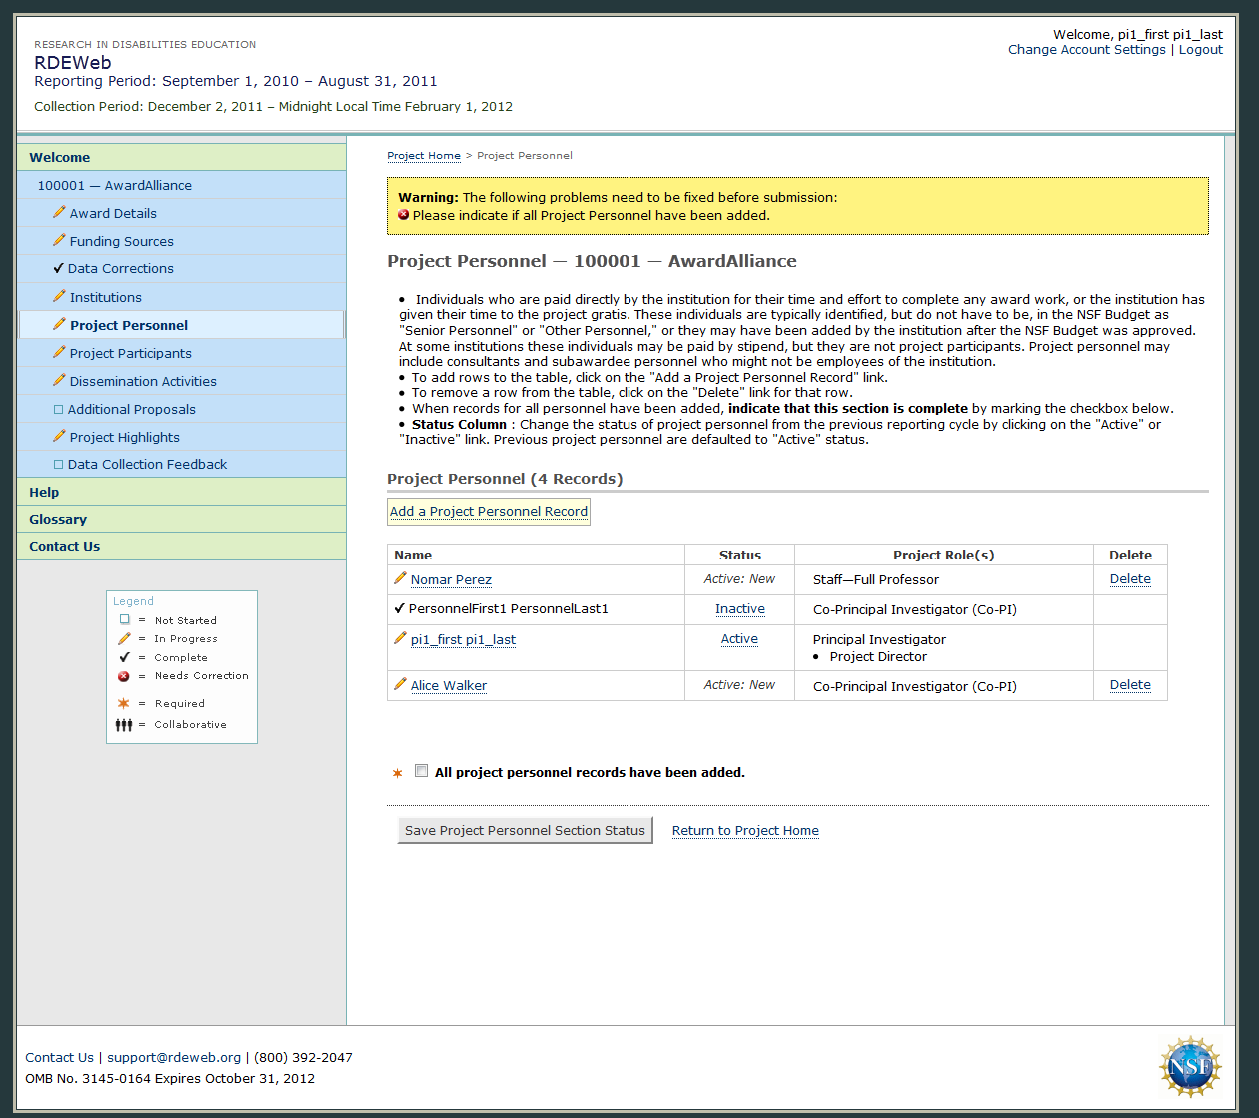Click pencil icon beside Nomar Perez

coord(400,578)
